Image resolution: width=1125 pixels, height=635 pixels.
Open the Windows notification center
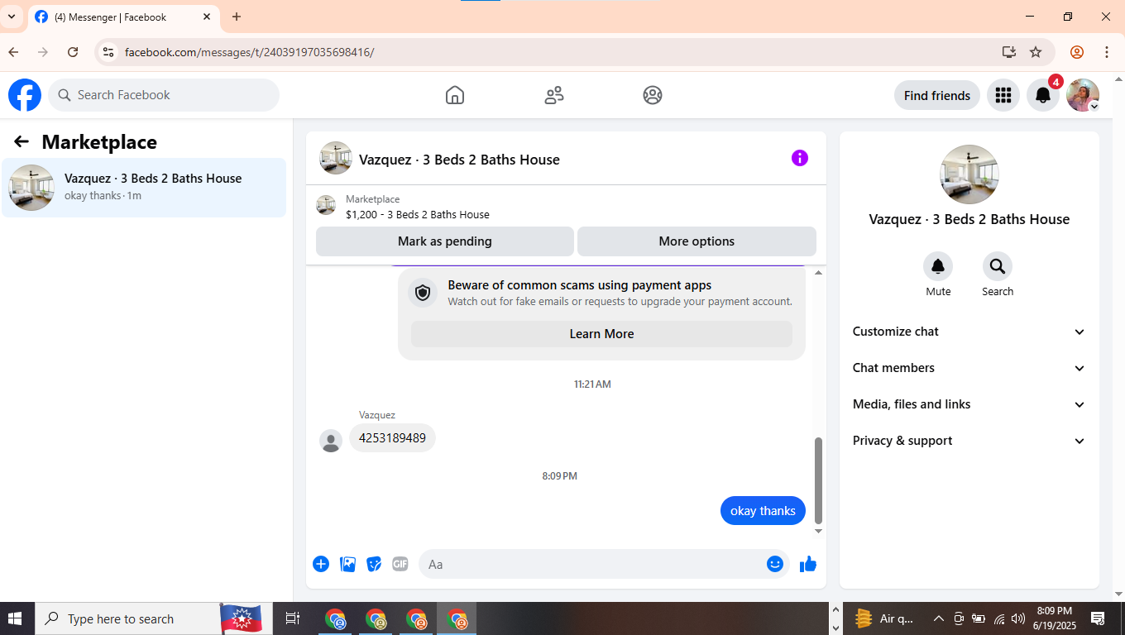pos(1099,618)
